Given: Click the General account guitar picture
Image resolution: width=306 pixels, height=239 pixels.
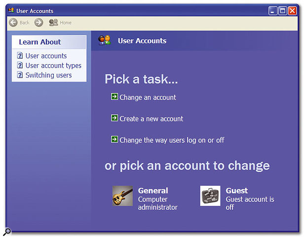Looking at the screenshot, I should point(122,196).
